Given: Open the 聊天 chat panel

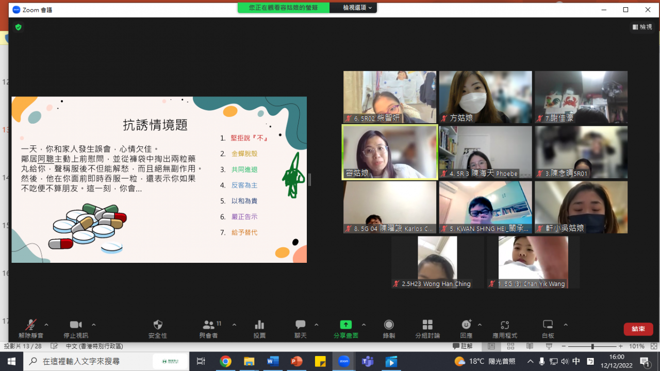Looking at the screenshot, I should [x=300, y=328].
